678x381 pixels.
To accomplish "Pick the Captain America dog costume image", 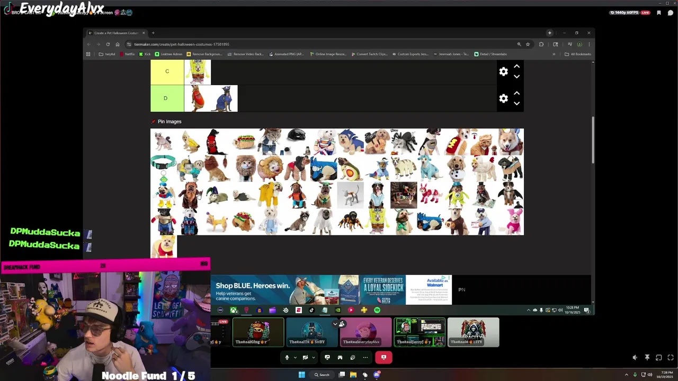I will tap(190, 222).
